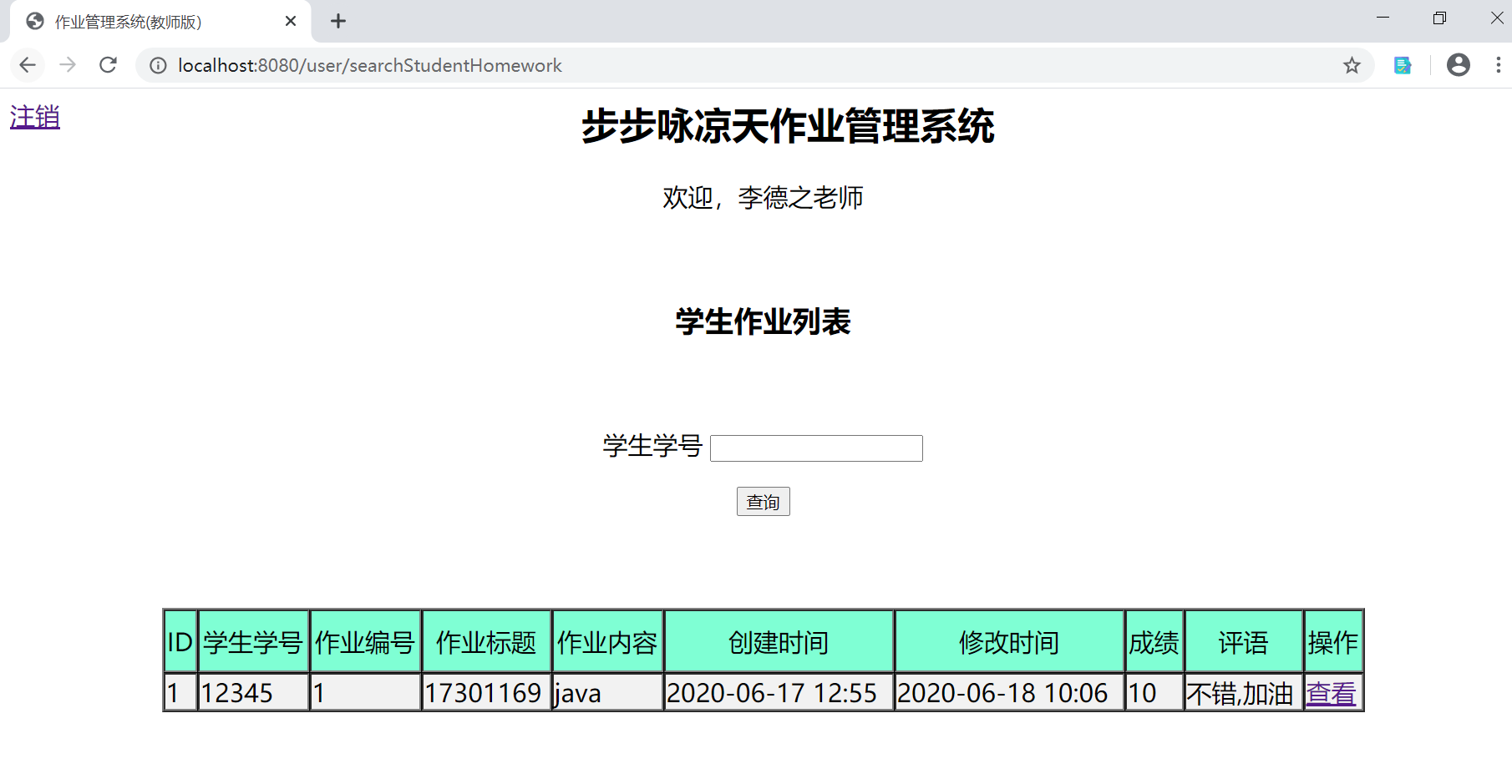Screen dimensions: 1512x774
Task: Click the homework title cell 17301169
Action: (486, 693)
